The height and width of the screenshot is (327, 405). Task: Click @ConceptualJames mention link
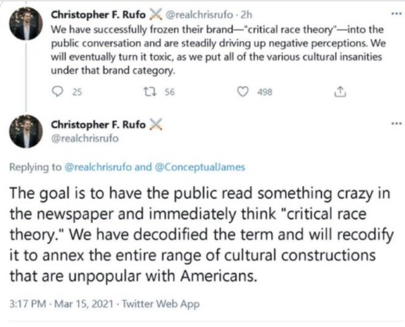coord(200,167)
